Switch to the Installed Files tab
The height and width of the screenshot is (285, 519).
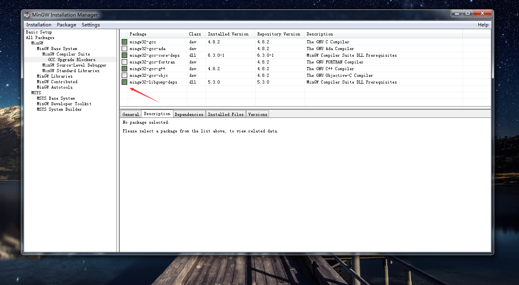pos(226,114)
